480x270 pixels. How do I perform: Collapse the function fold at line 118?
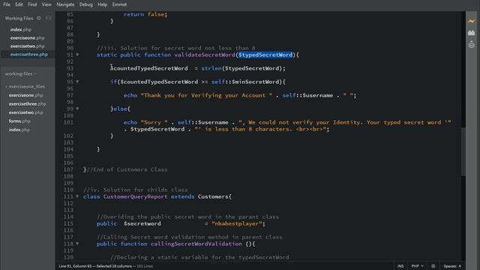click(77, 244)
